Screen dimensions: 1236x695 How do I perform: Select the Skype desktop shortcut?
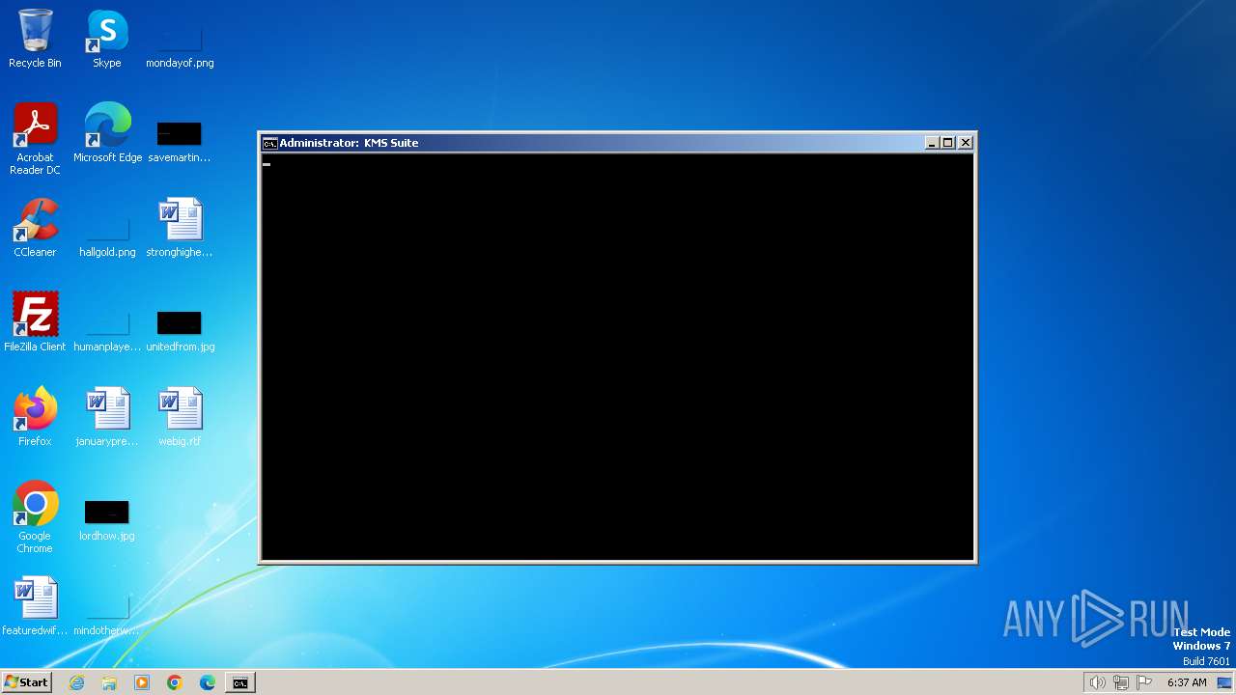107,39
